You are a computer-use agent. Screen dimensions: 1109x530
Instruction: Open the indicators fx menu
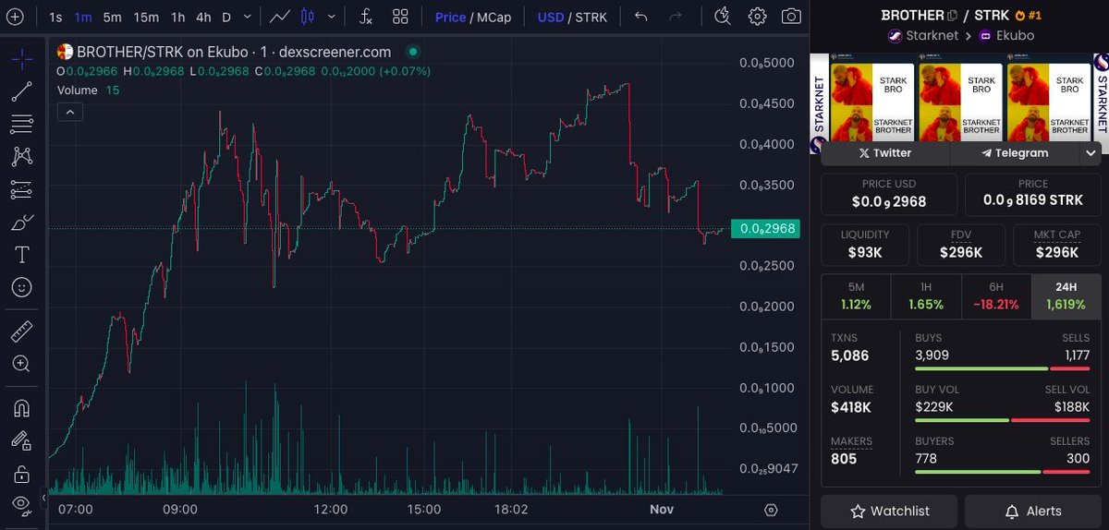[366, 17]
